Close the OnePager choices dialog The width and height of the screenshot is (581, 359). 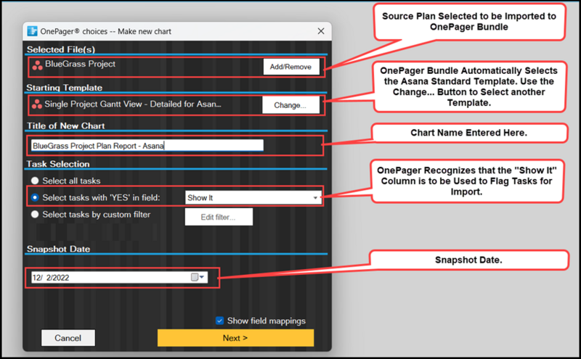(321, 31)
